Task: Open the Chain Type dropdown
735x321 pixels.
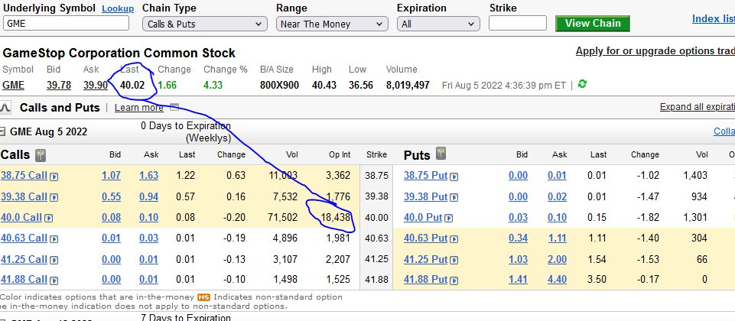Action: point(205,24)
